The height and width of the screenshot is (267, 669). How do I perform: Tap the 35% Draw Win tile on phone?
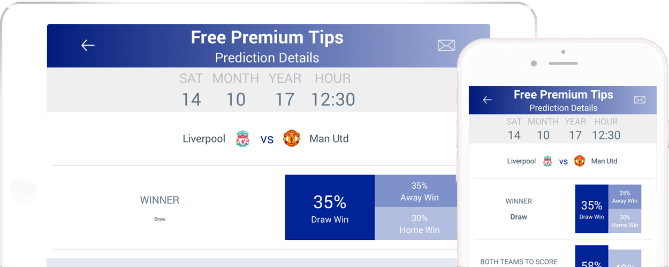(x=591, y=209)
